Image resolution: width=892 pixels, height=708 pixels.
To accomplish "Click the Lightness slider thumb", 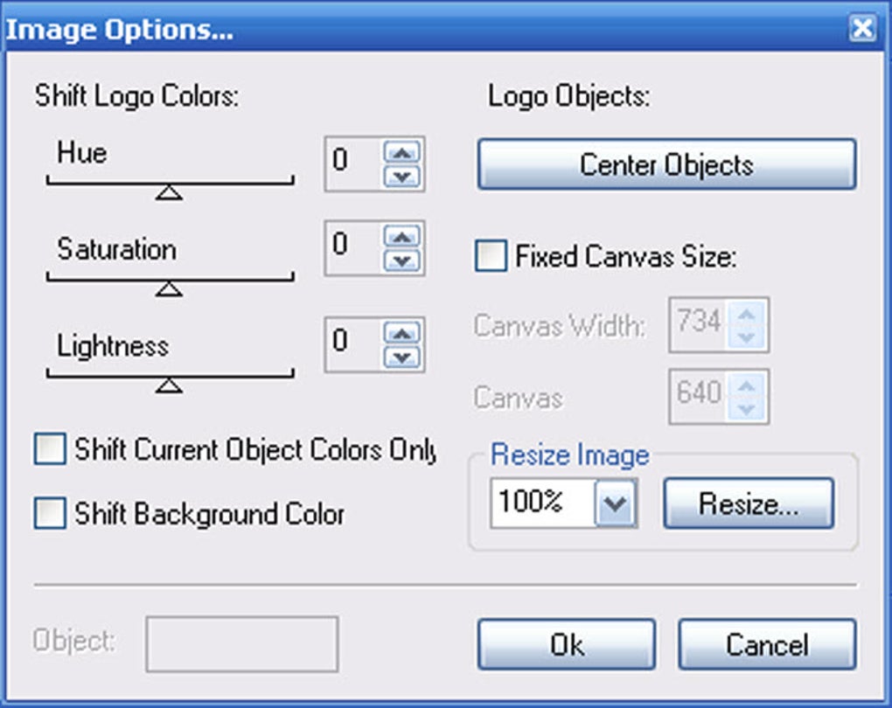I will click(169, 385).
